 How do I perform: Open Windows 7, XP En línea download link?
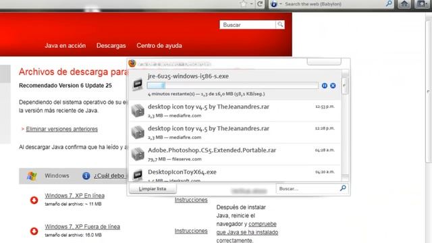click(x=75, y=196)
